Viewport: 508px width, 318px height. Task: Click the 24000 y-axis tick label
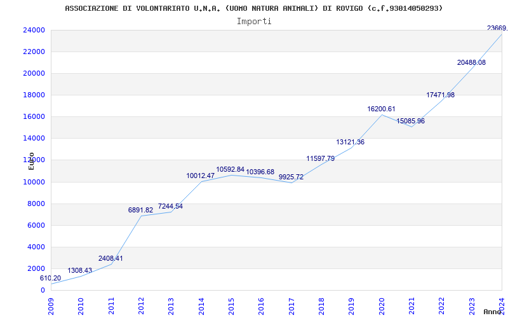point(34,30)
